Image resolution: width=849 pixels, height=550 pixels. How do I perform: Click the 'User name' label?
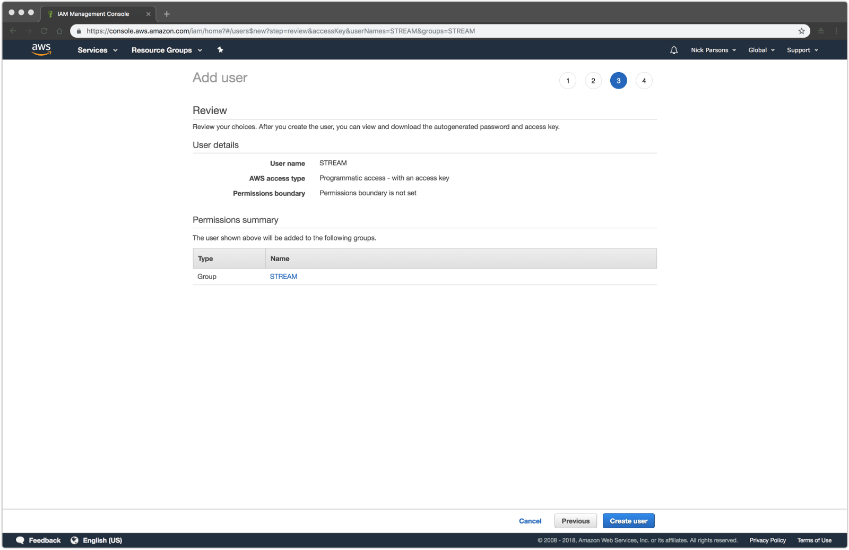coord(288,164)
